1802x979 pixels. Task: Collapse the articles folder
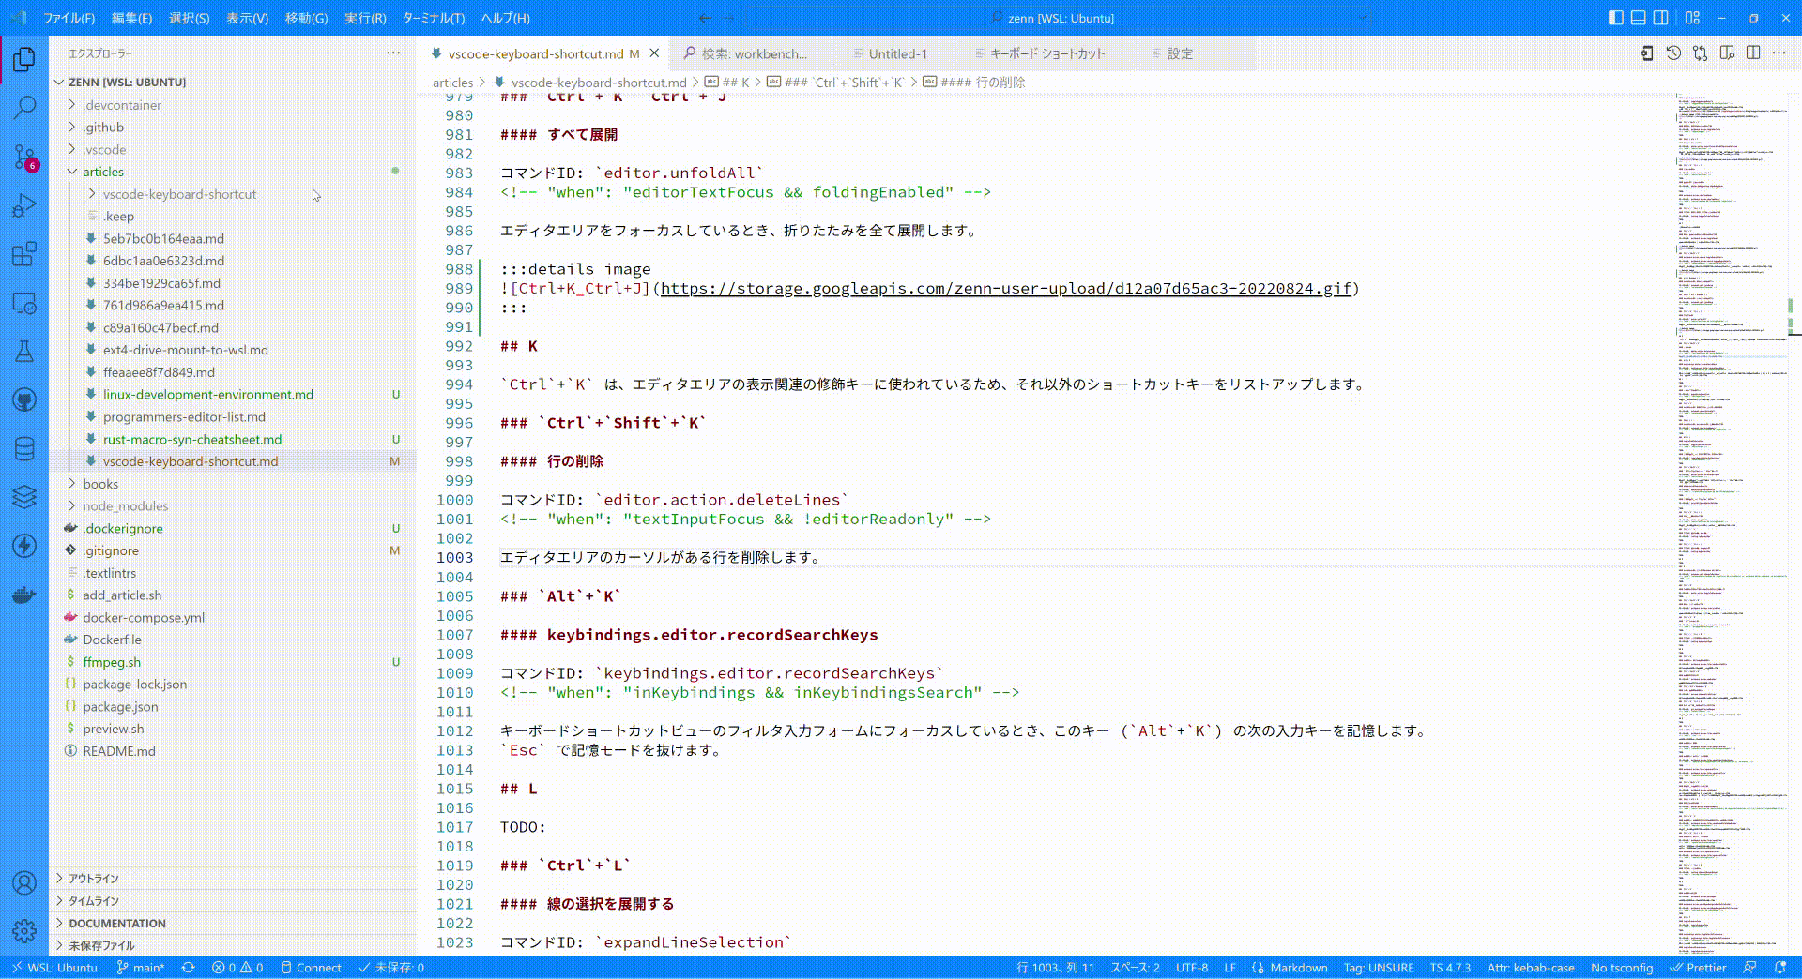[103, 172]
